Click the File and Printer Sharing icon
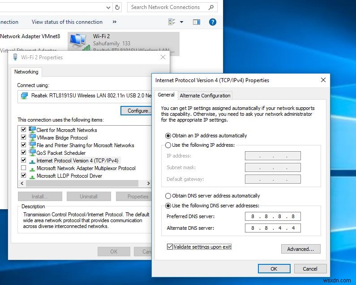This screenshot has height=285, width=356. [32, 145]
